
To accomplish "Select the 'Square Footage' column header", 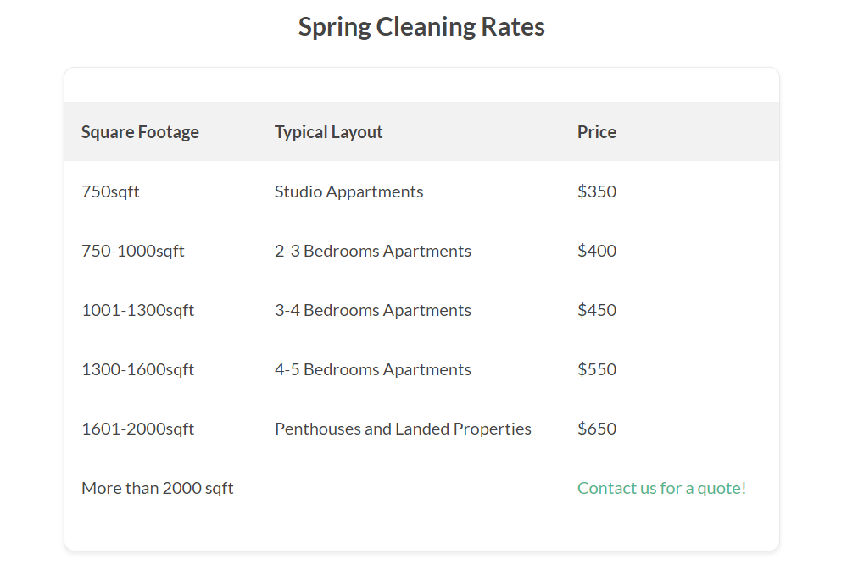I will tap(140, 132).
